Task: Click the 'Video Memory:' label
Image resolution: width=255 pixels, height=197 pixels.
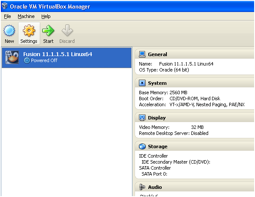Action: coord(154,127)
